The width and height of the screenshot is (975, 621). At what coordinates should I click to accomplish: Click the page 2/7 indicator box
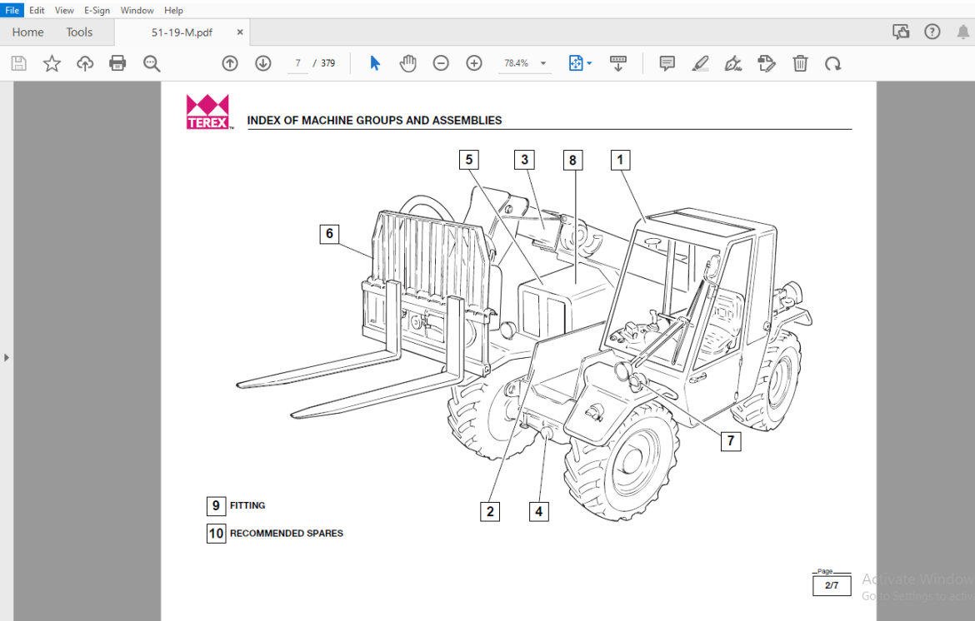click(832, 585)
